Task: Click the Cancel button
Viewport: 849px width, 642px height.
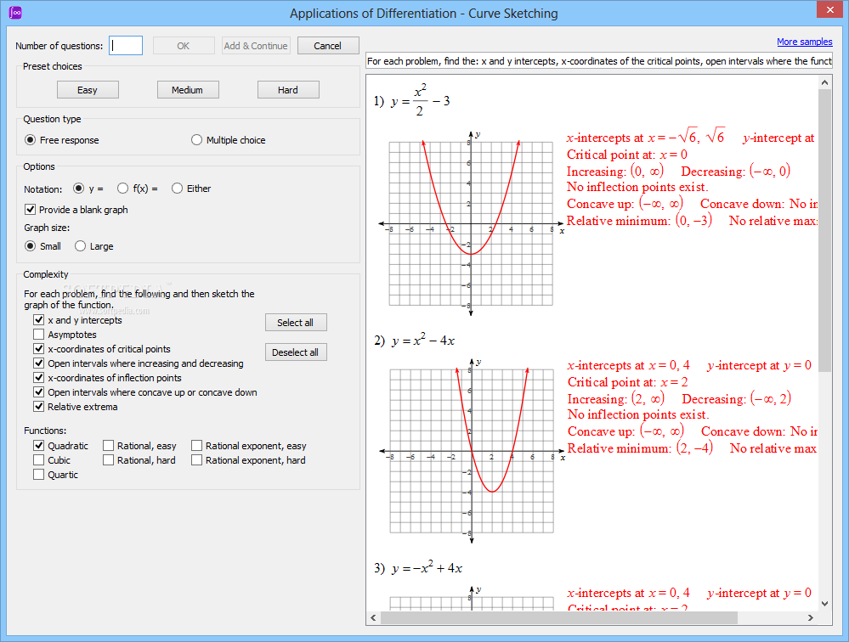Action: coord(327,46)
